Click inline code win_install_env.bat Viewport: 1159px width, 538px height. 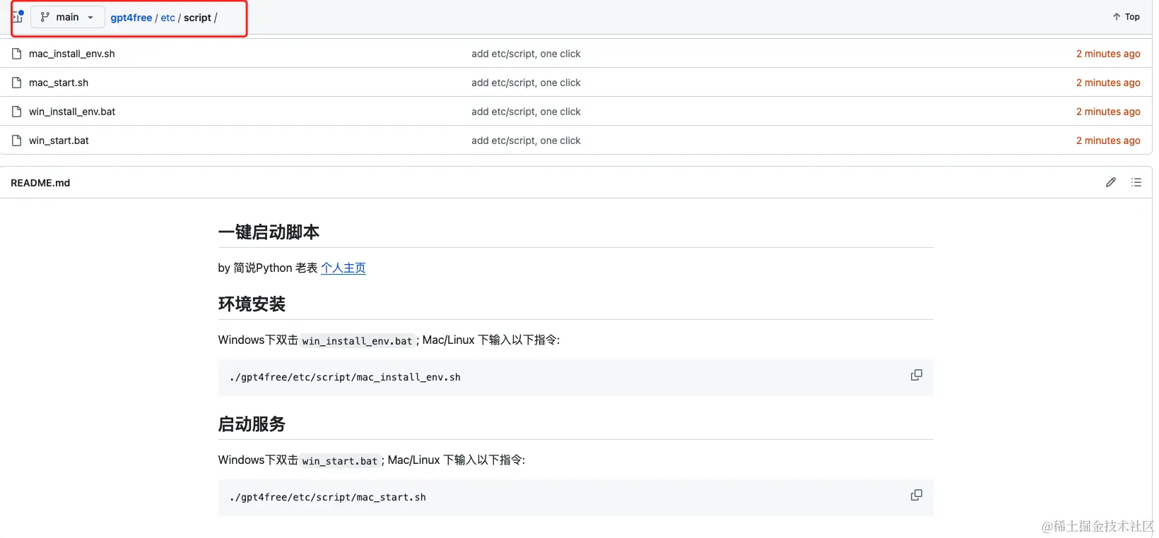357,340
